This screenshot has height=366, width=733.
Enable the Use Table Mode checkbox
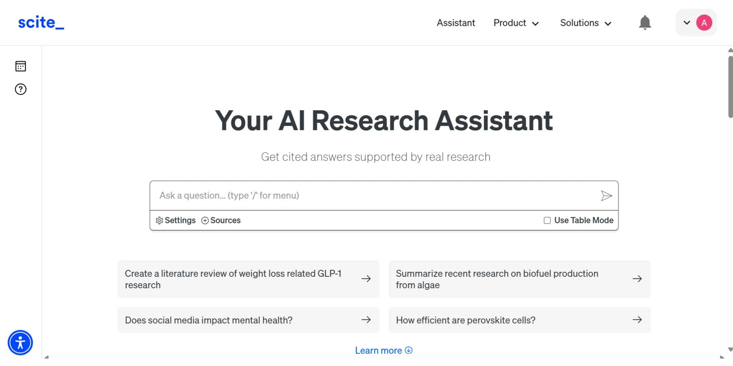tap(547, 220)
